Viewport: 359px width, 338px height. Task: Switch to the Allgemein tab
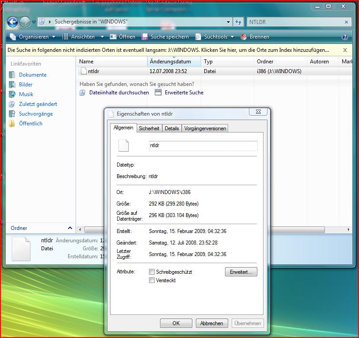(123, 128)
